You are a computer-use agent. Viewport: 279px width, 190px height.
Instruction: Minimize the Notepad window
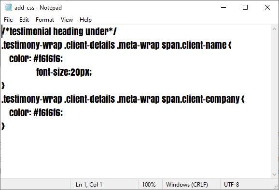click(223, 7)
